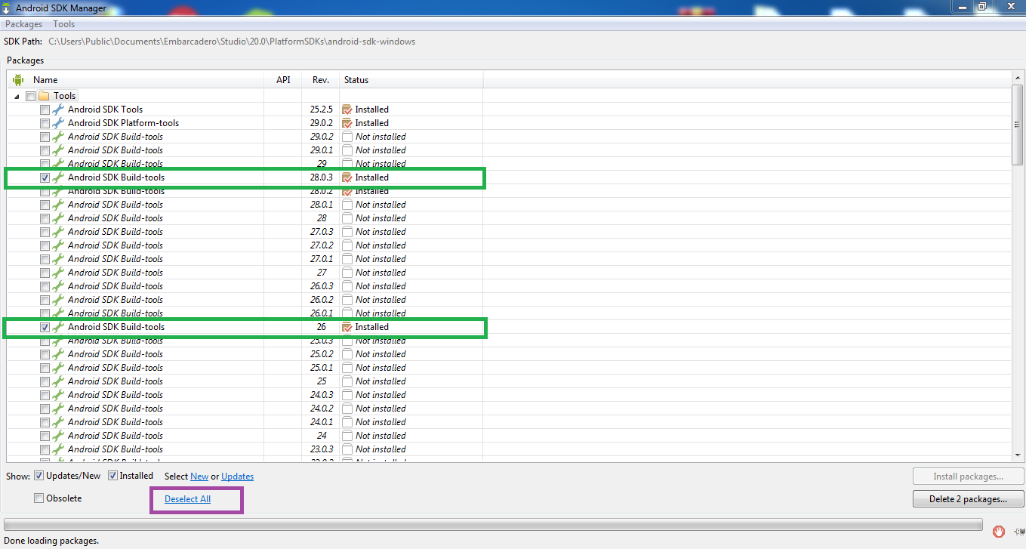The image size is (1026, 549).
Task: Click installed status icon in Build-tools rev 26 row
Action: point(347,327)
